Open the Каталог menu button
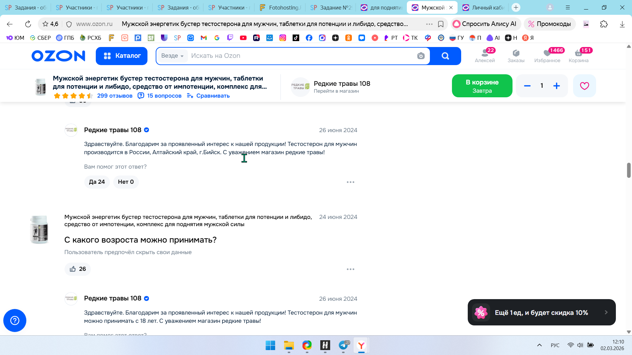The height and width of the screenshot is (355, 632). (121, 56)
